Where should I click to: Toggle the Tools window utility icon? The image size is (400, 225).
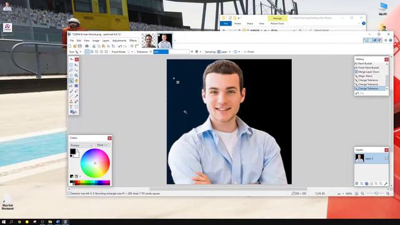[366, 40]
